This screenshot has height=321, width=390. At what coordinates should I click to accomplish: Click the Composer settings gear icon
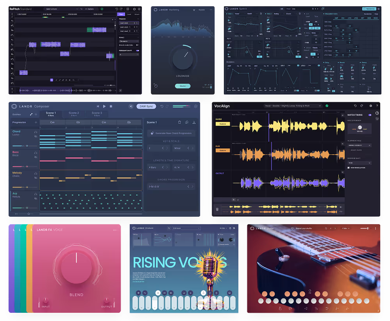pyautogui.click(x=196, y=106)
